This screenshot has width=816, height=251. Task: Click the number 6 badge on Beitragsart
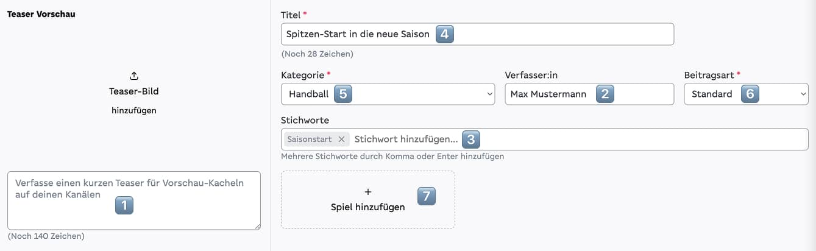pos(750,94)
